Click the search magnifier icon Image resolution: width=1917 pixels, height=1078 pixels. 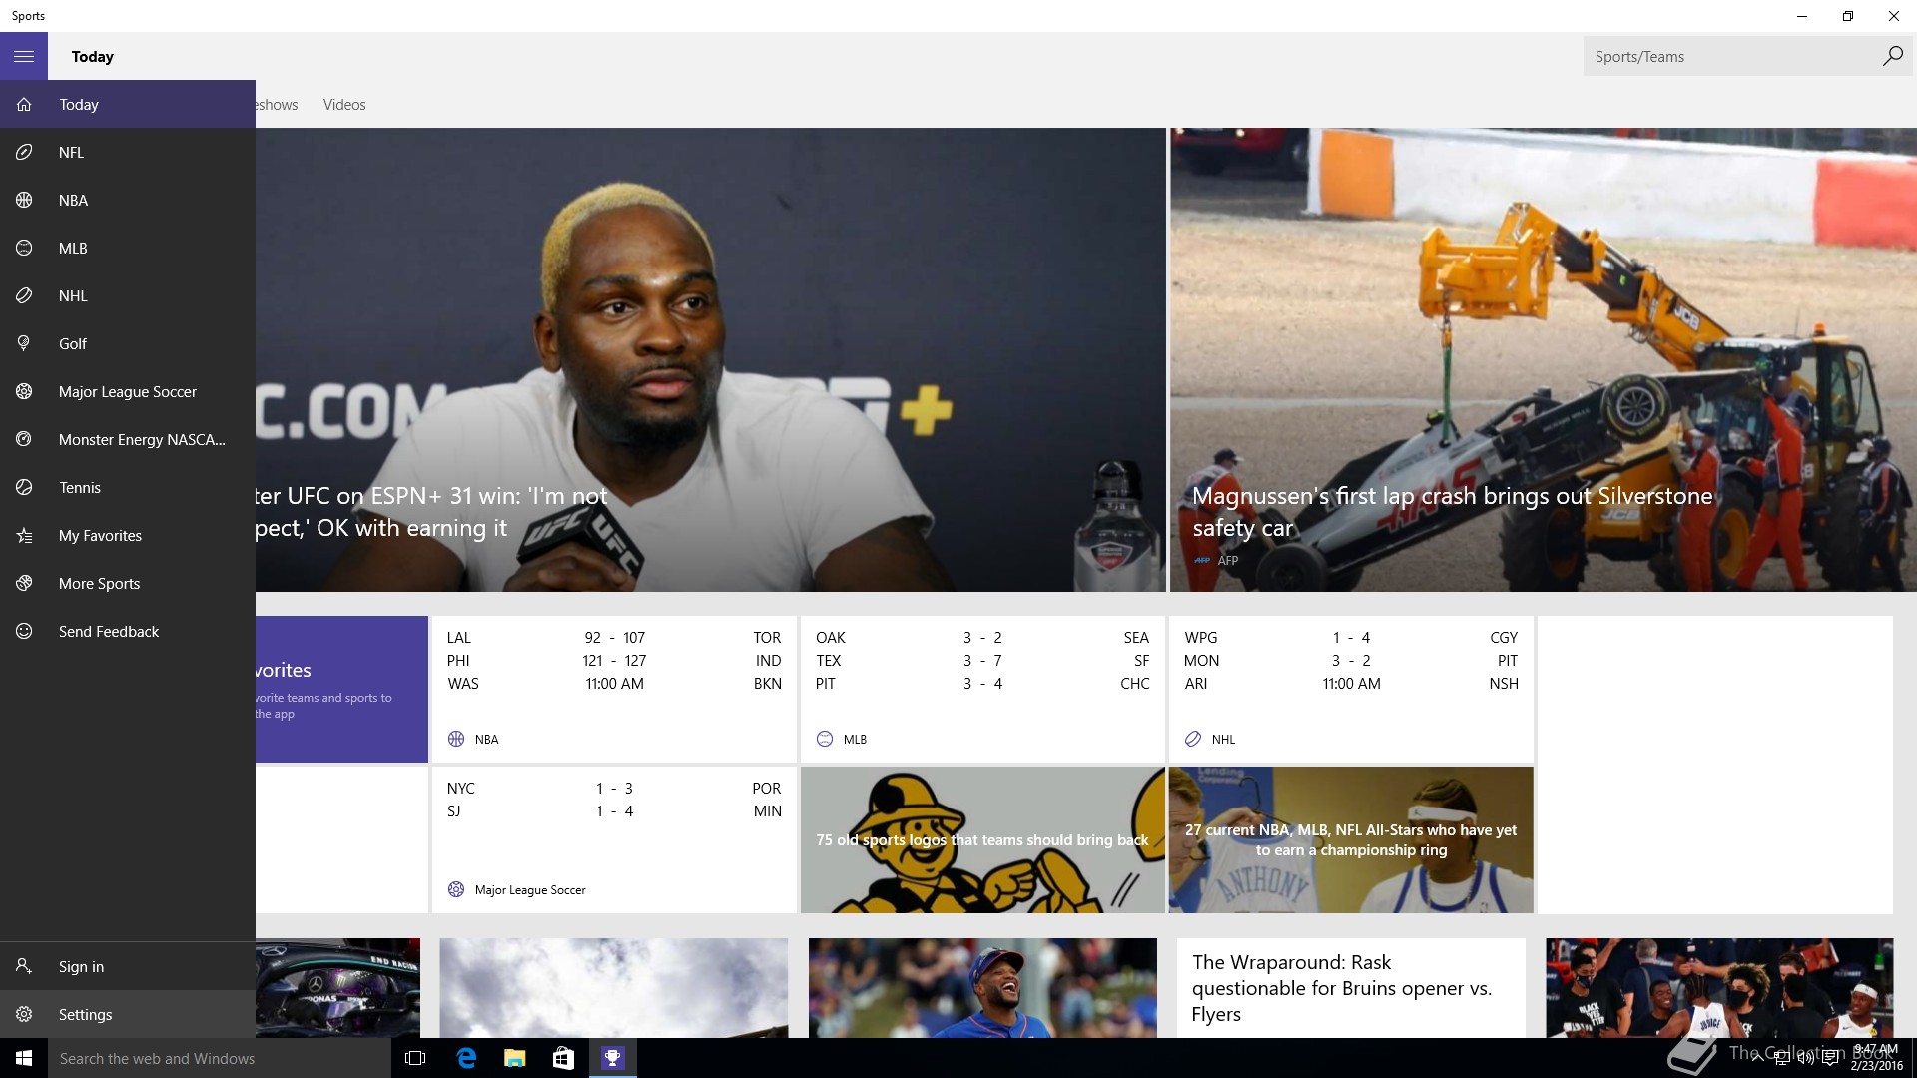pos(1892,57)
